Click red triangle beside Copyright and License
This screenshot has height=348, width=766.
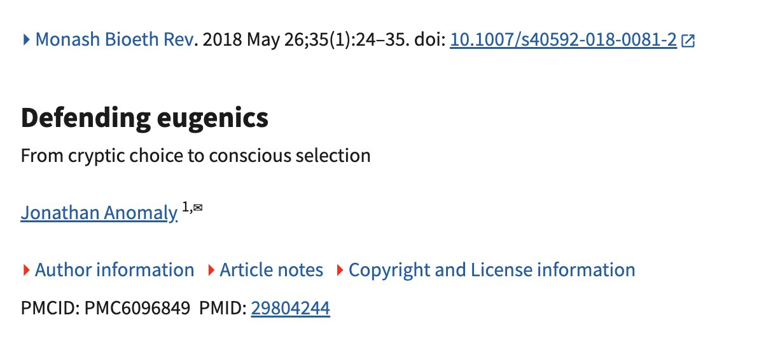(x=340, y=271)
